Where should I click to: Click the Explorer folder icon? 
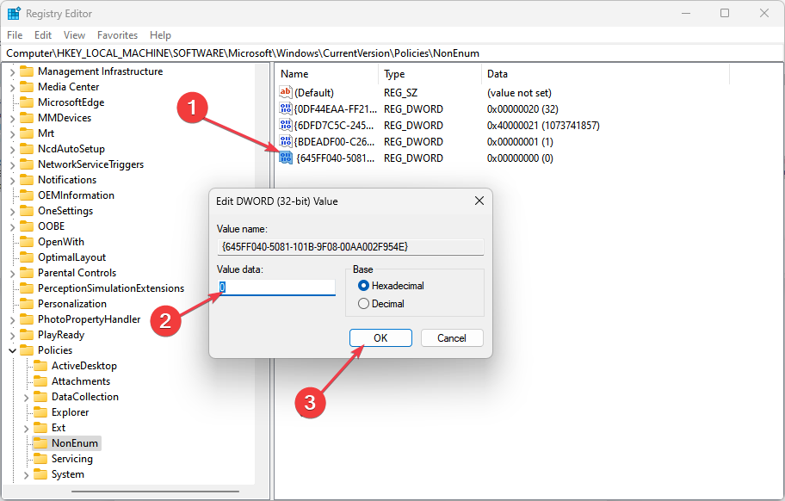tap(40, 412)
